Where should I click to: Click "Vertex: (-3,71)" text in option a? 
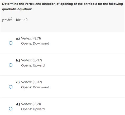click(31, 39)
